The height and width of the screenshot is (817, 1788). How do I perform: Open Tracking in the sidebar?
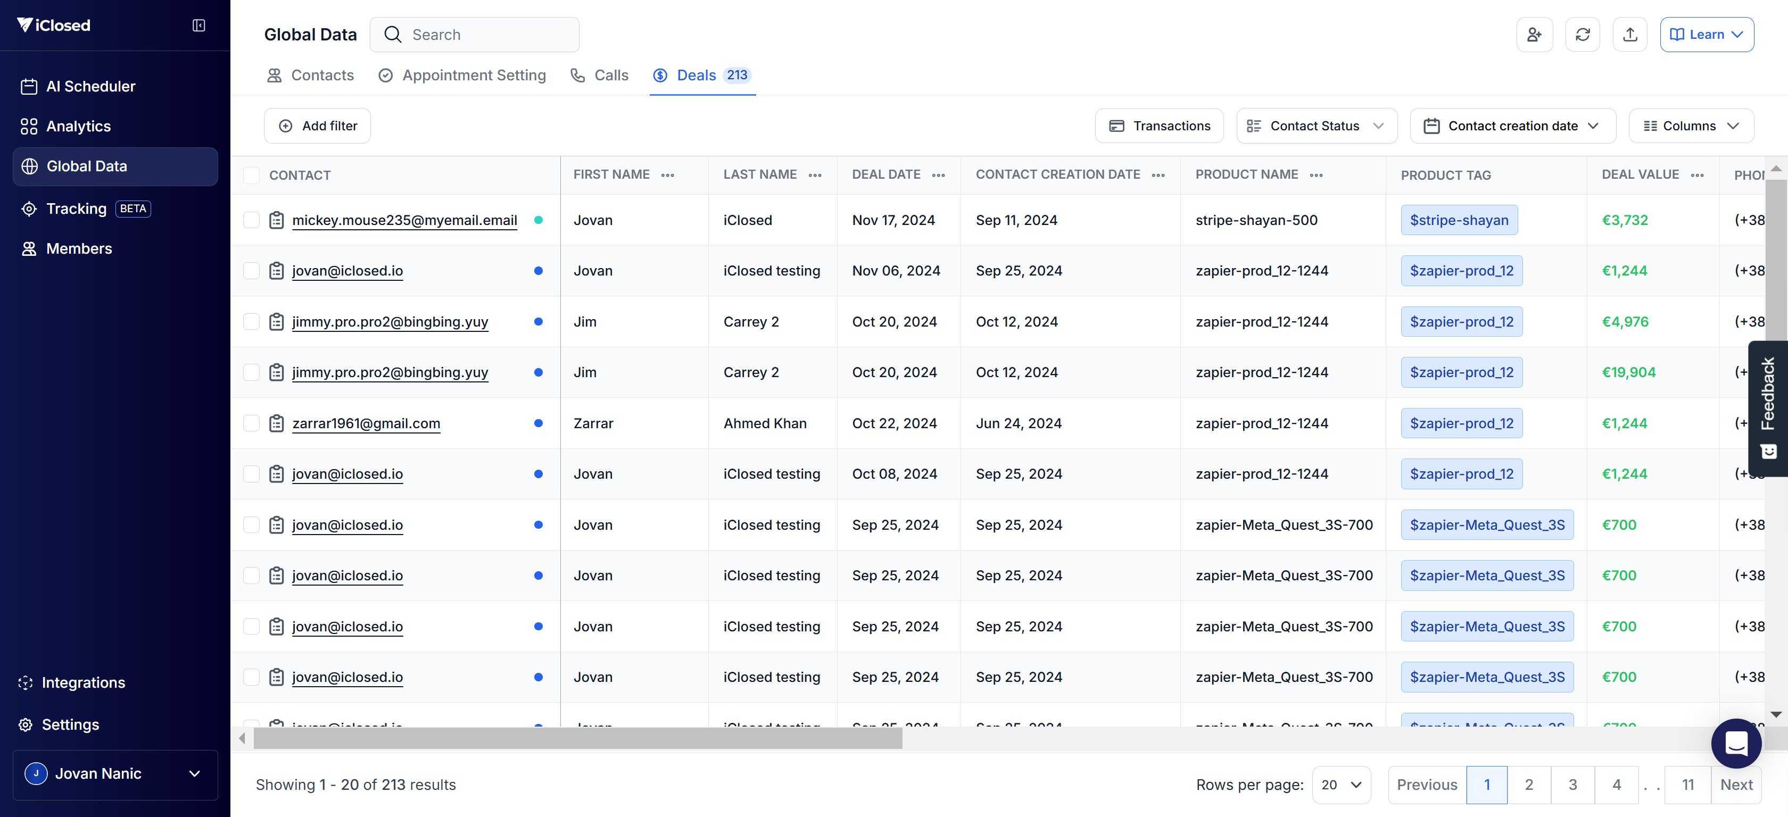[x=76, y=209]
